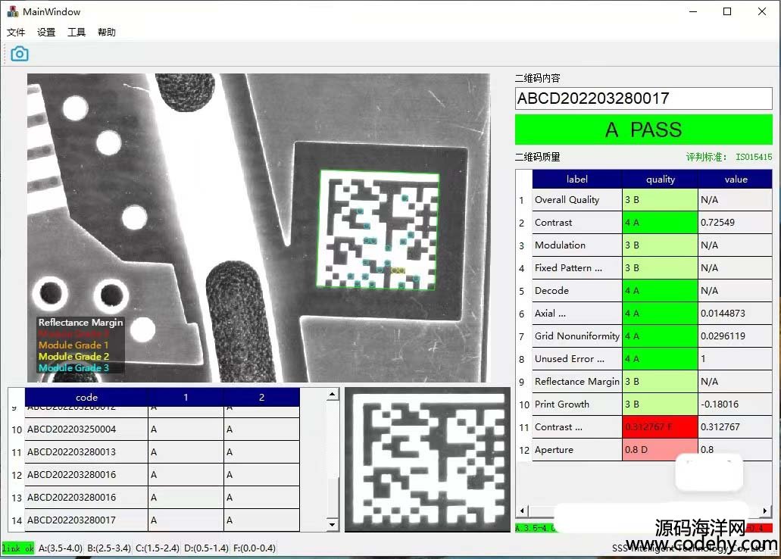The width and height of the screenshot is (781, 559).
Task: Click the 0.0296119 value cell
Action: tap(736, 336)
